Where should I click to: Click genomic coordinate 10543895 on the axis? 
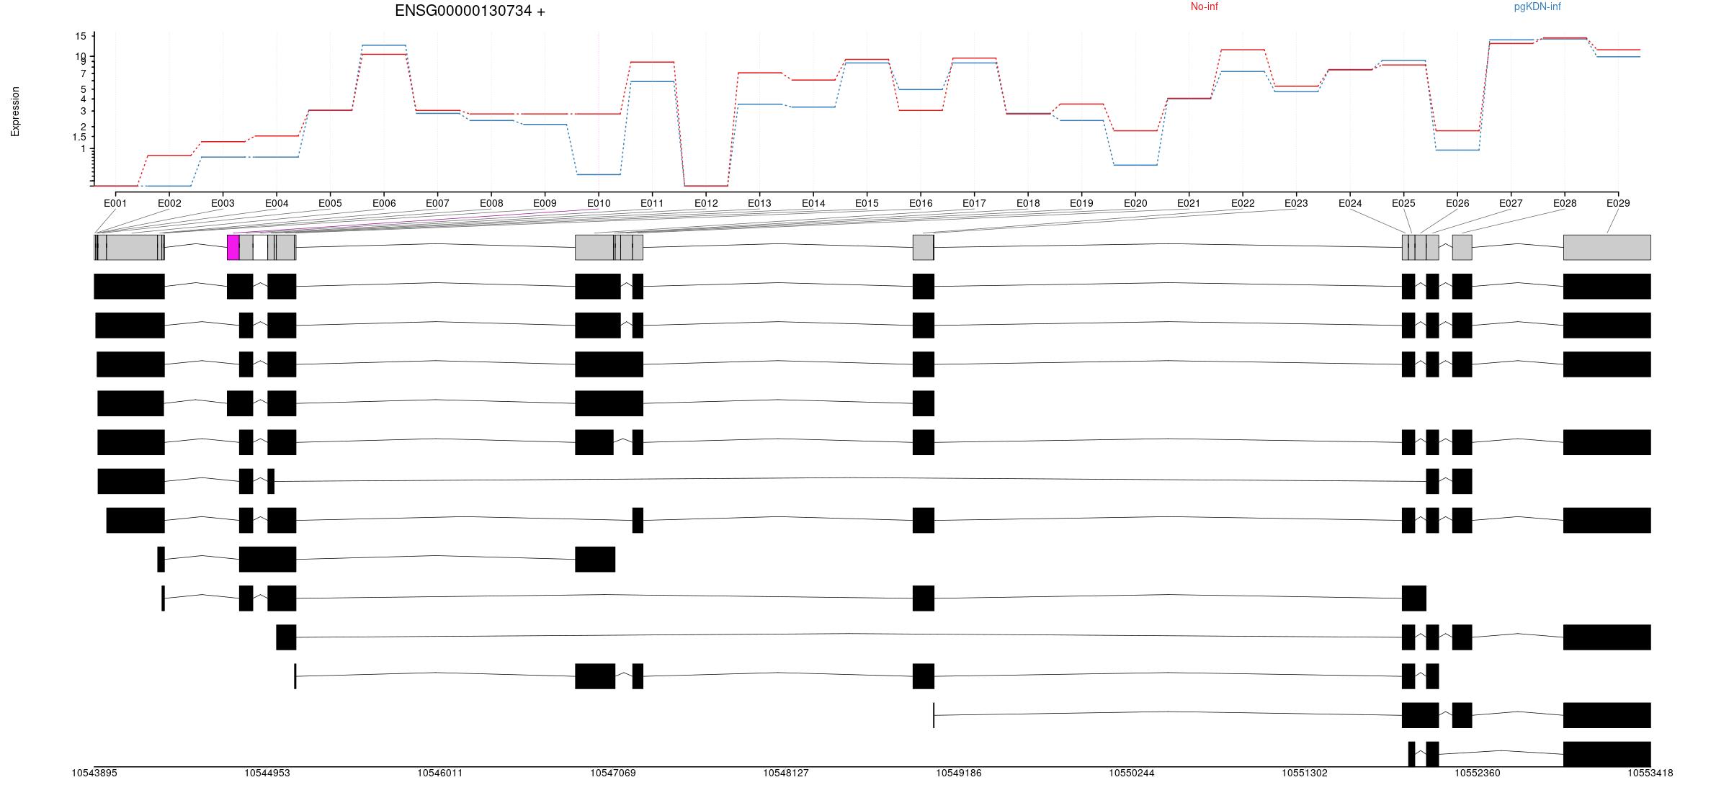pos(94,773)
